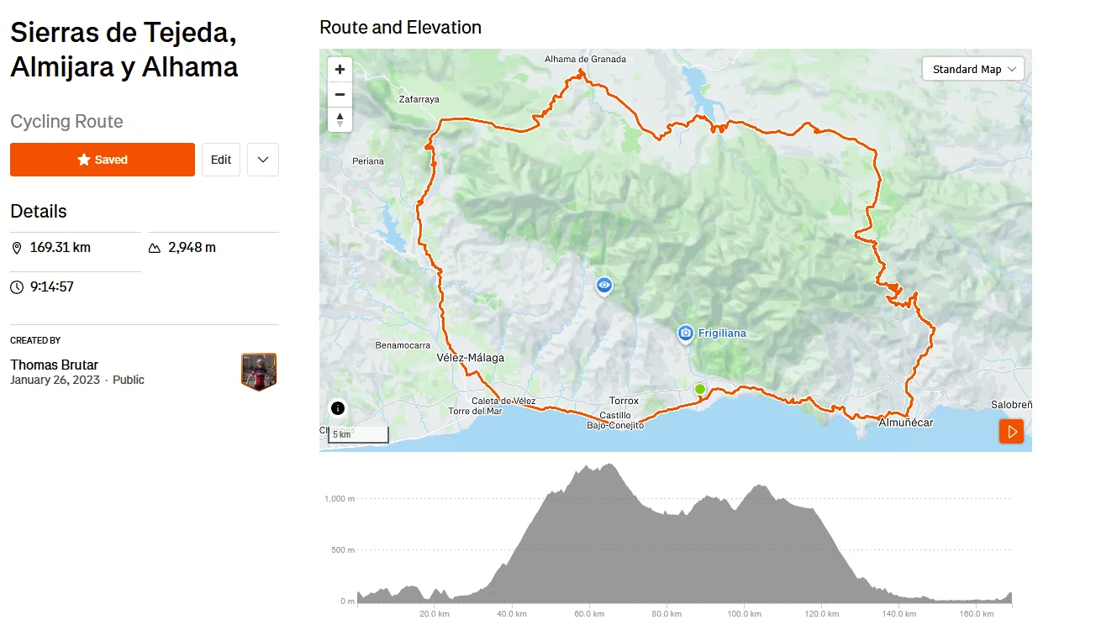Click the green route start marker
1096x625 pixels.
point(699,389)
